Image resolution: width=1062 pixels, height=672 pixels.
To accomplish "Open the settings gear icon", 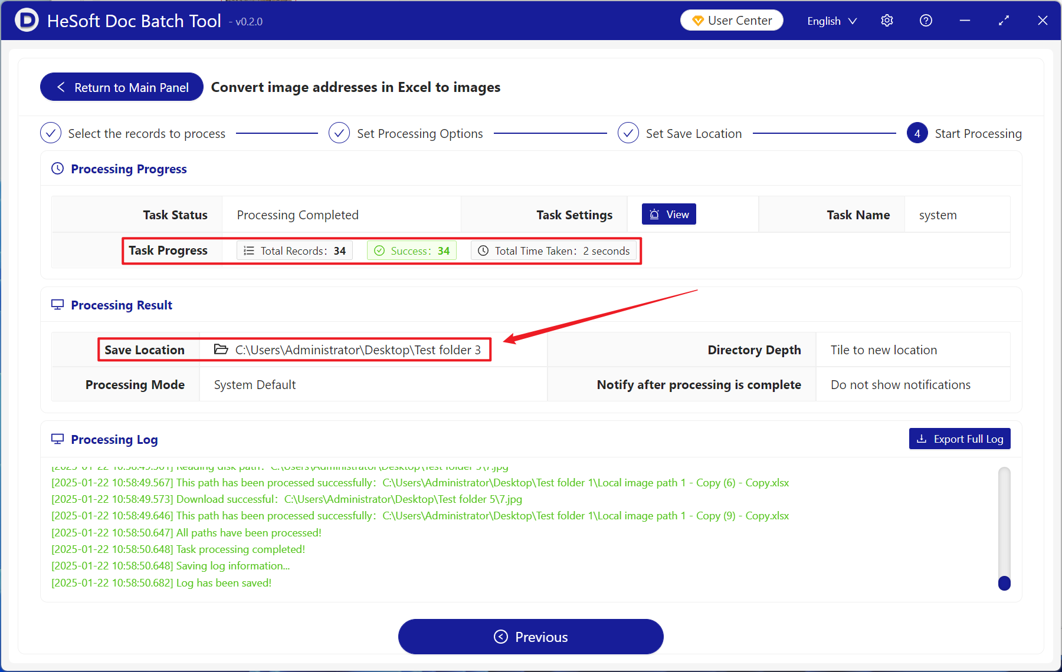I will tap(887, 21).
